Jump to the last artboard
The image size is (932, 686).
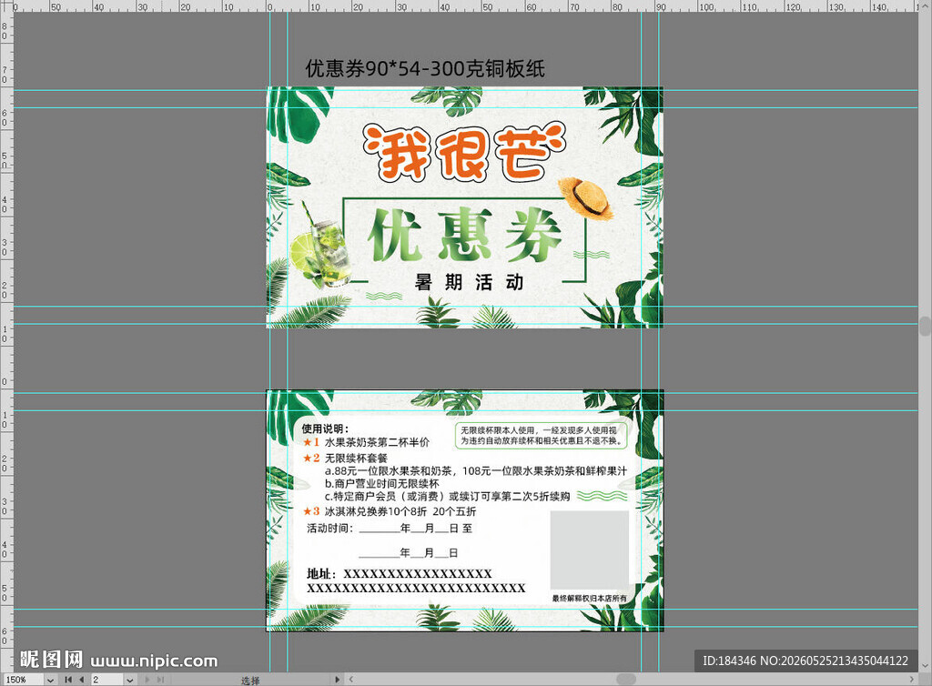tap(160, 680)
